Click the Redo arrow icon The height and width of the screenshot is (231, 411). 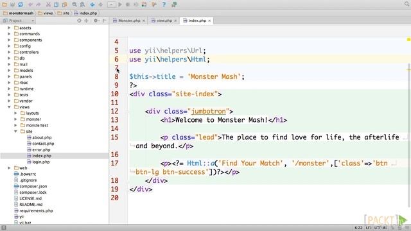point(39,4)
